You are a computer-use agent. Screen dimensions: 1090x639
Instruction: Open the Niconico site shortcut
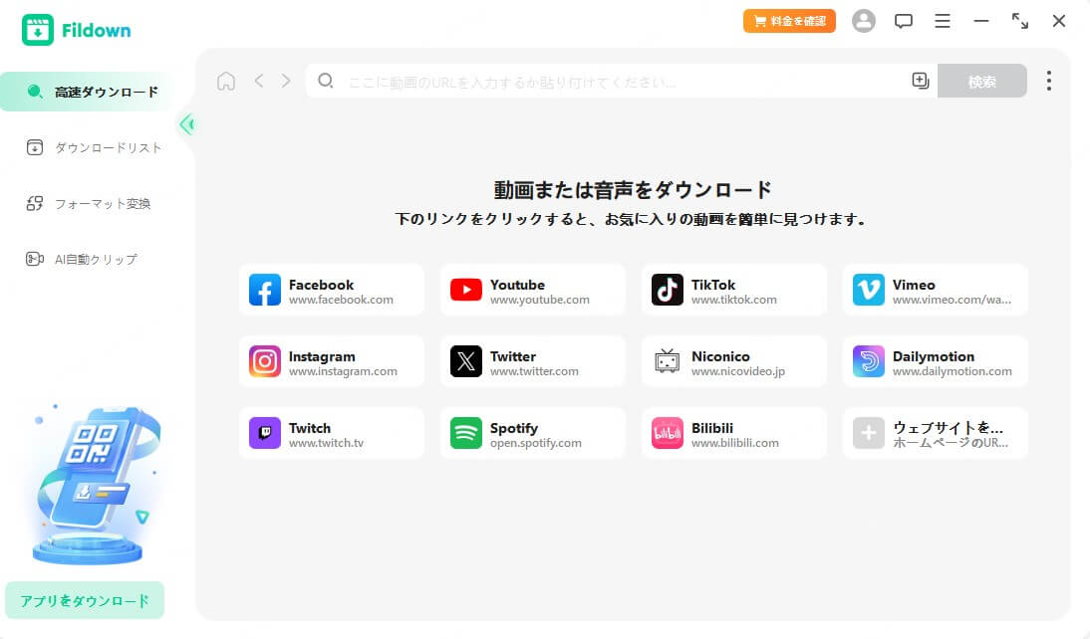point(734,362)
